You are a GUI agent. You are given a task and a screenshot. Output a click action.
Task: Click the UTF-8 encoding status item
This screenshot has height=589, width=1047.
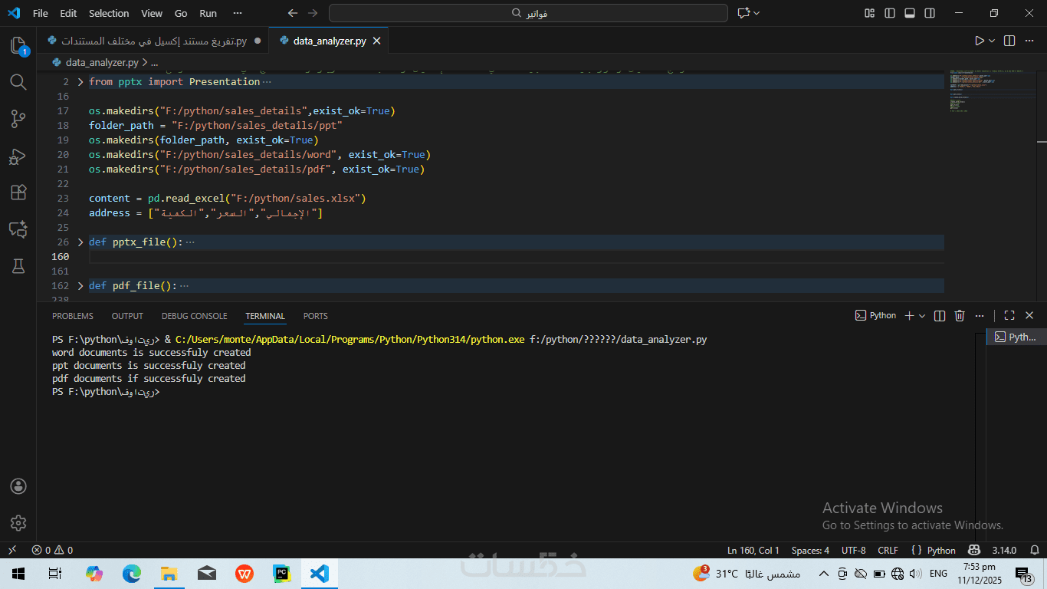853,550
